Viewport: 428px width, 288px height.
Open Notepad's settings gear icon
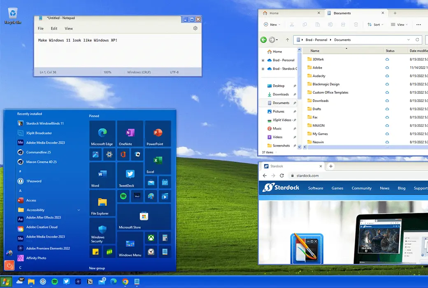(x=195, y=28)
